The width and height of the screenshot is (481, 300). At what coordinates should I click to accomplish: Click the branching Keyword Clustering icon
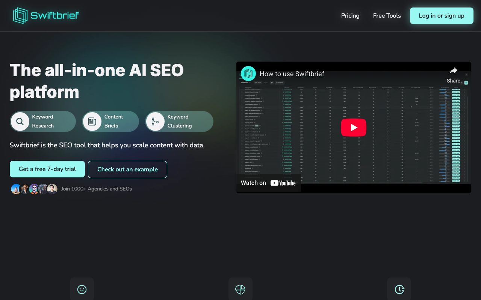(155, 121)
